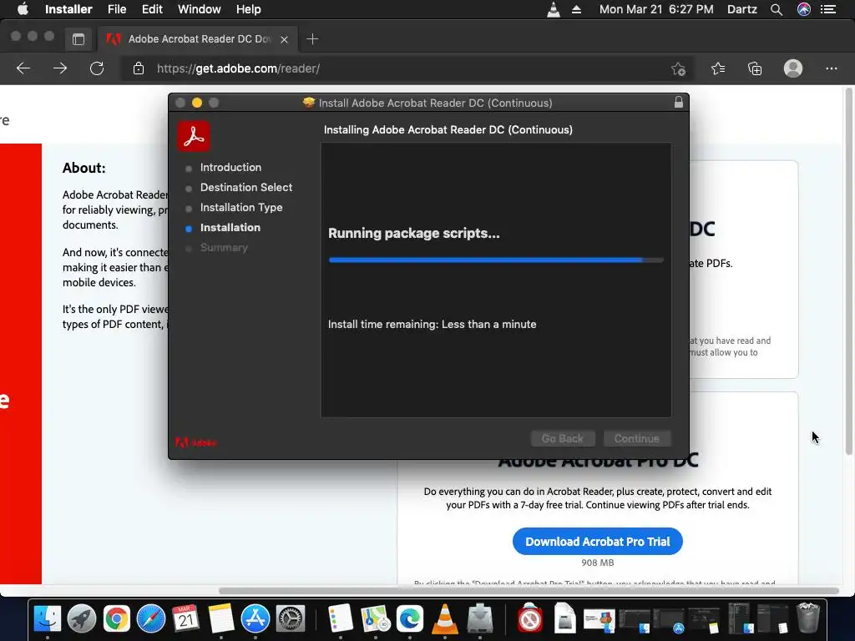Open Reminders from the dock
The height and width of the screenshot is (641, 855).
(341, 618)
